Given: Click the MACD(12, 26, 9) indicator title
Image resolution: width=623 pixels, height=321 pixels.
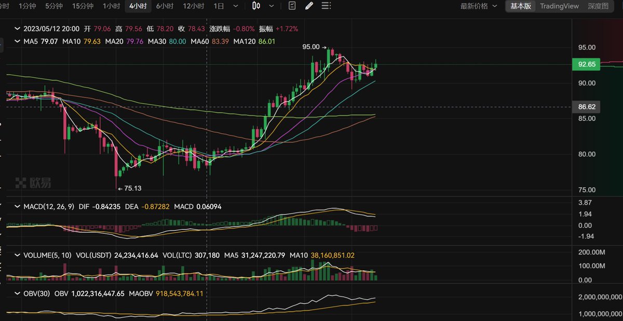Looking at the screenshot, I should click(x=49, y=206).
